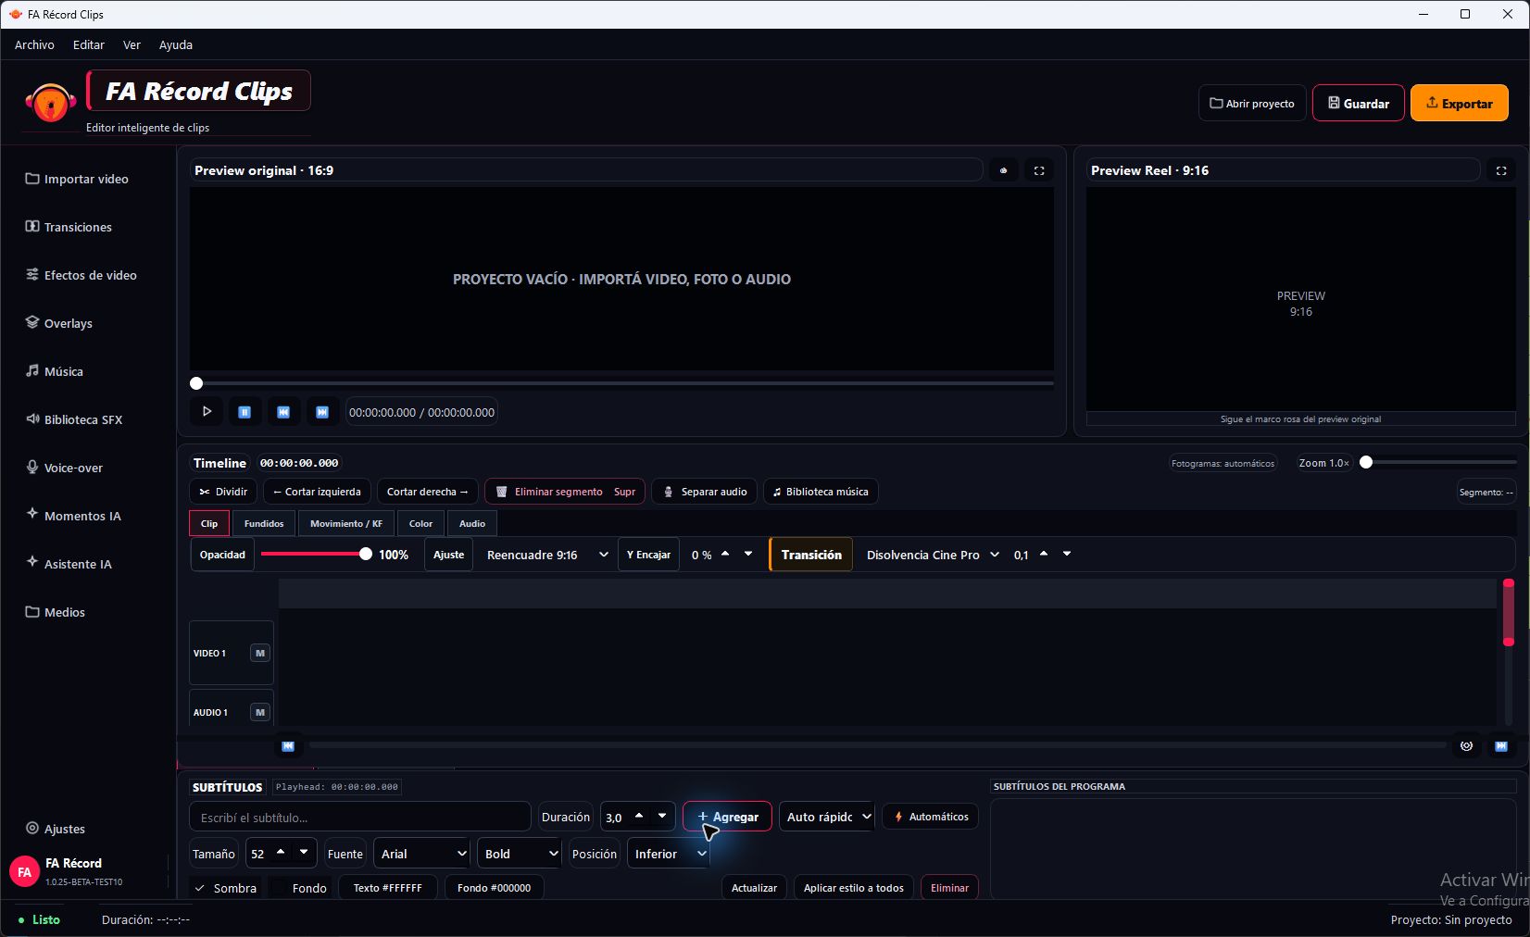Open the Arial font dropdown
Viewport: 1530px width, 937px height.
coord(423,854)
